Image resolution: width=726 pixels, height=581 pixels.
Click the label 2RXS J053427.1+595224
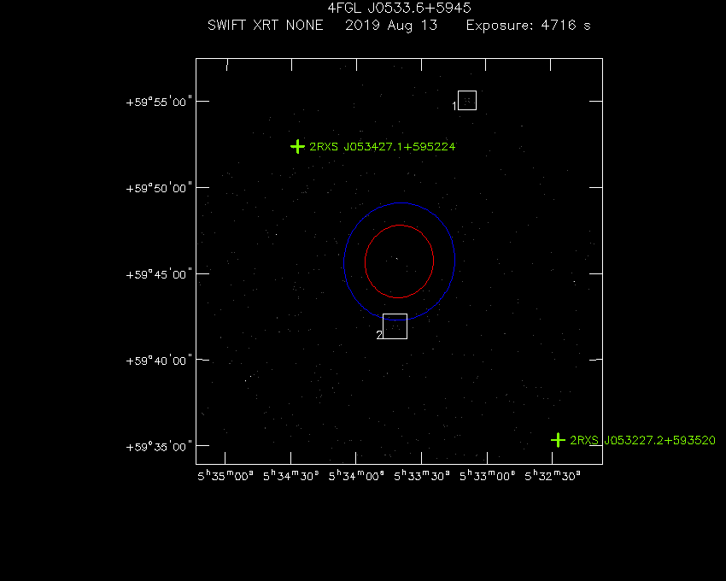(382, 147)
